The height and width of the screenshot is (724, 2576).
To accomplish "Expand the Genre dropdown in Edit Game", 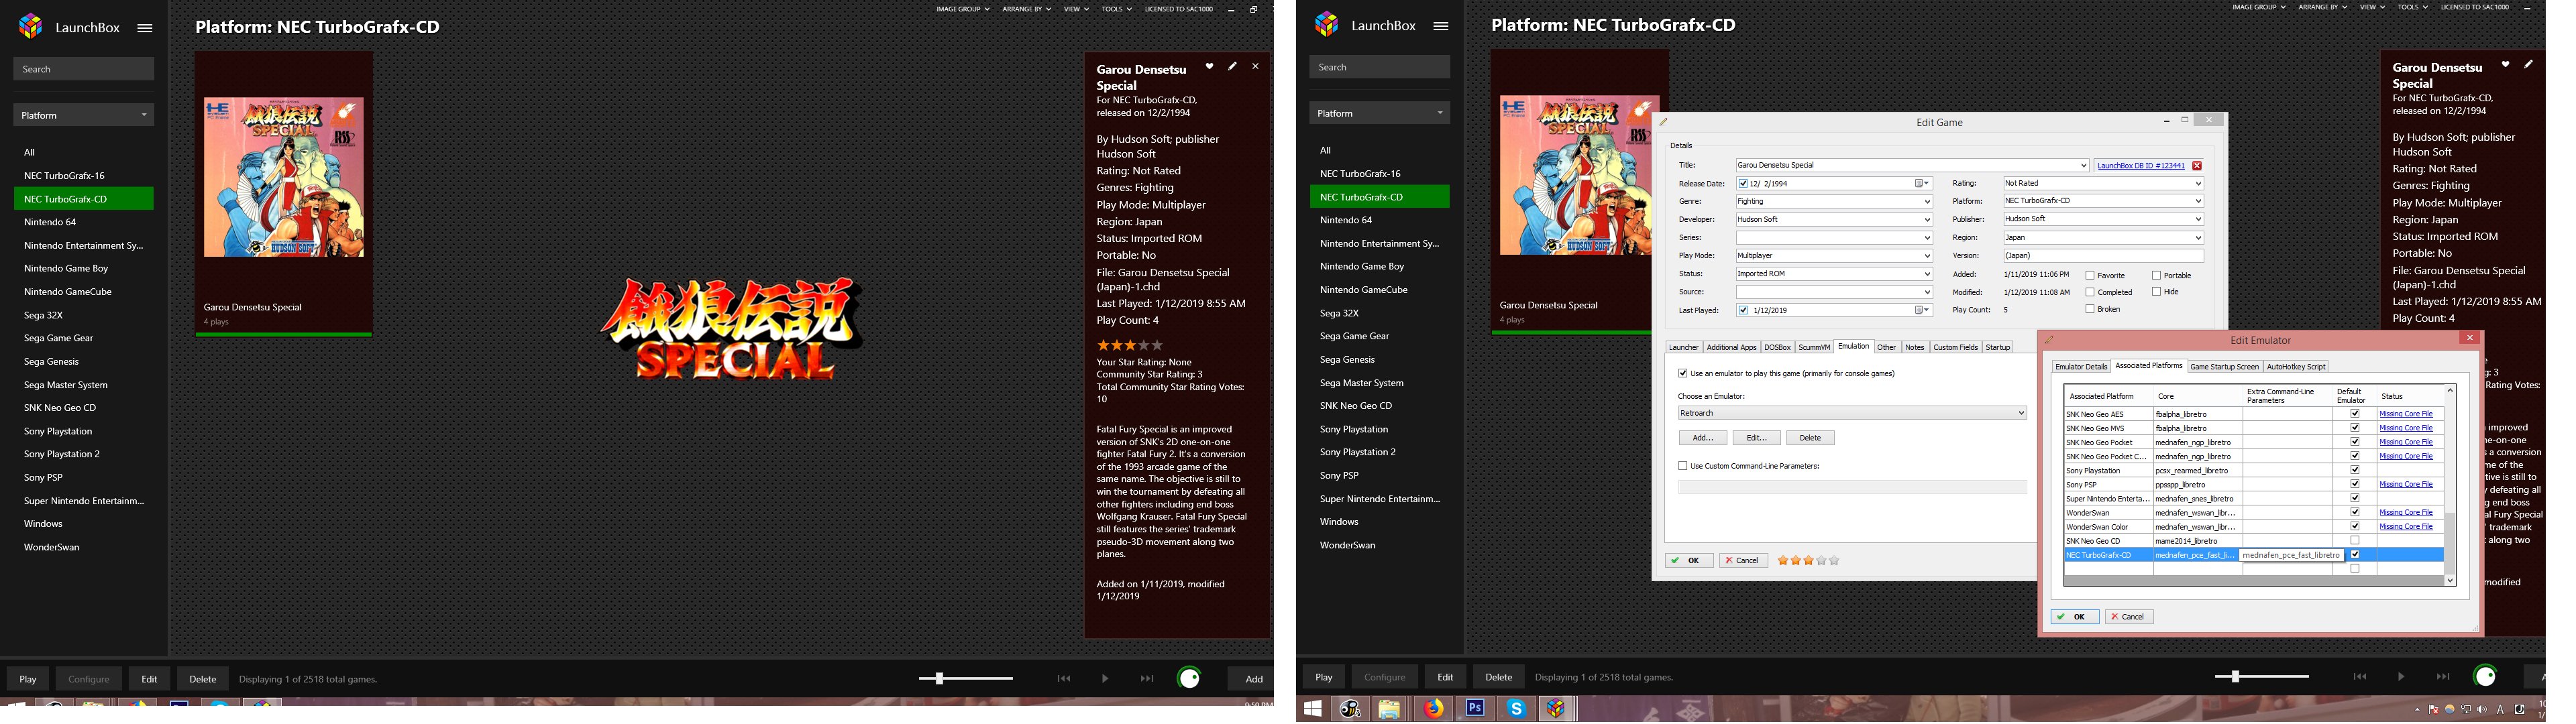I will 1927,202.
